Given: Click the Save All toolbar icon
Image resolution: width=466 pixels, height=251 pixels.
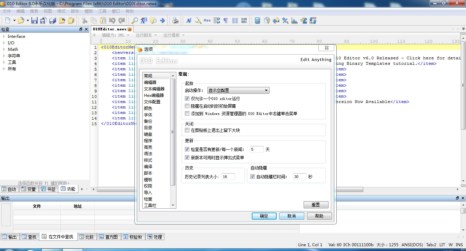Looking at the screenshot, I should coord(53,20).
